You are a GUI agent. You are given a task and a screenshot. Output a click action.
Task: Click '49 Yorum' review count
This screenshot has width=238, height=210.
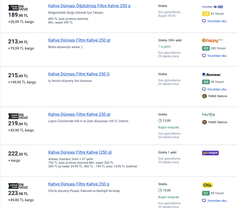pos(217,193)
